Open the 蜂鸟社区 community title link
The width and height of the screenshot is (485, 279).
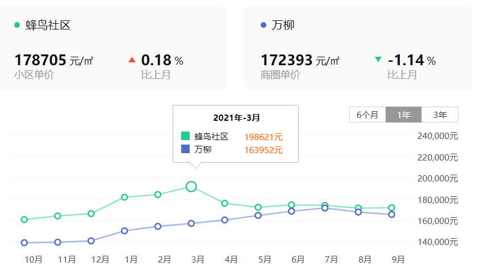(48, 25)
